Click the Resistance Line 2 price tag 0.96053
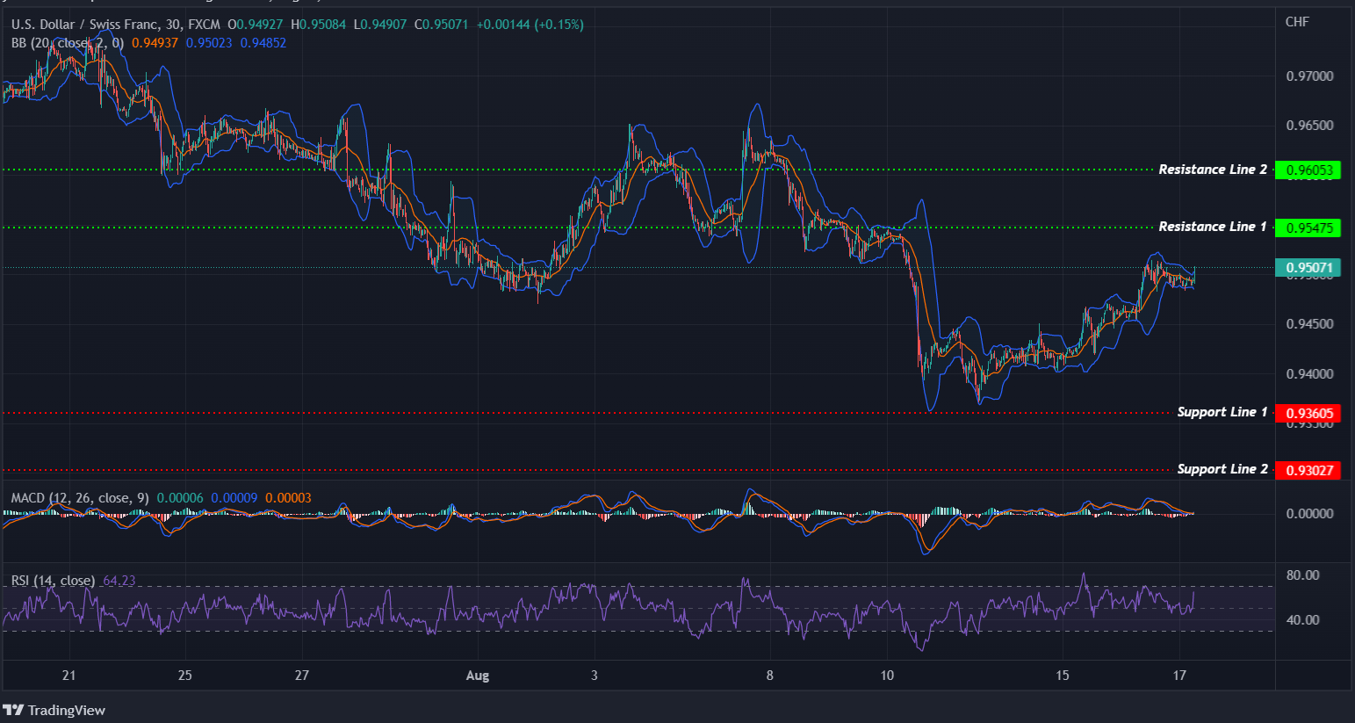Viewport: 1355px width, 723px height. [x=1308, y=170]
